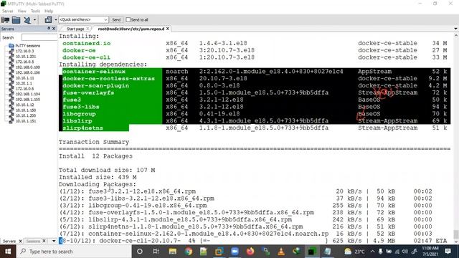Switch to the Start page tab
Image resolution: width=459 pixels, height=258 pixels.
[x=75, y=29]
